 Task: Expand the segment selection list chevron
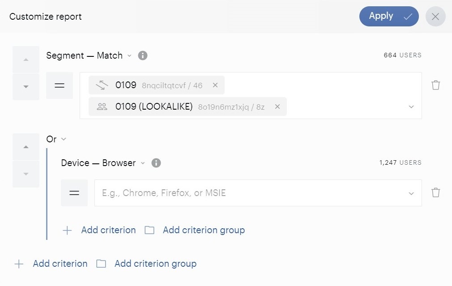coord(411,107)
